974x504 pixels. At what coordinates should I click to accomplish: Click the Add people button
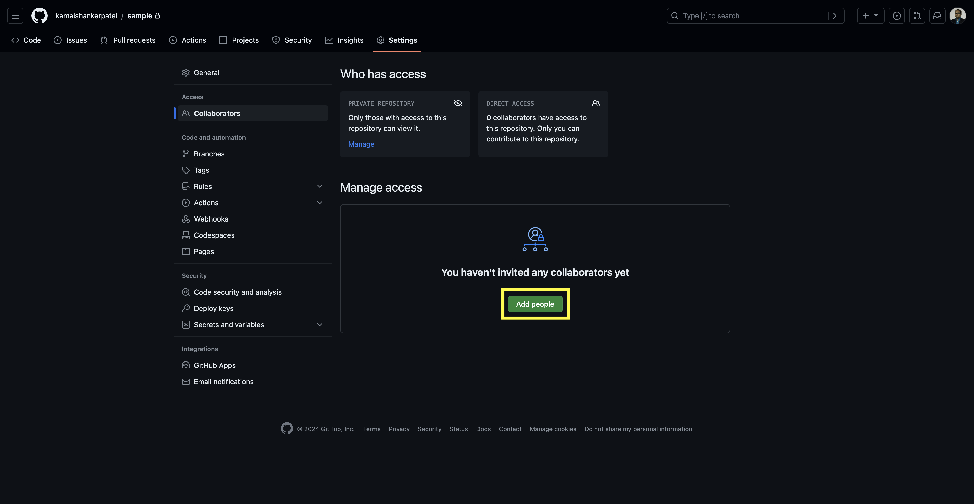(535, 304)
